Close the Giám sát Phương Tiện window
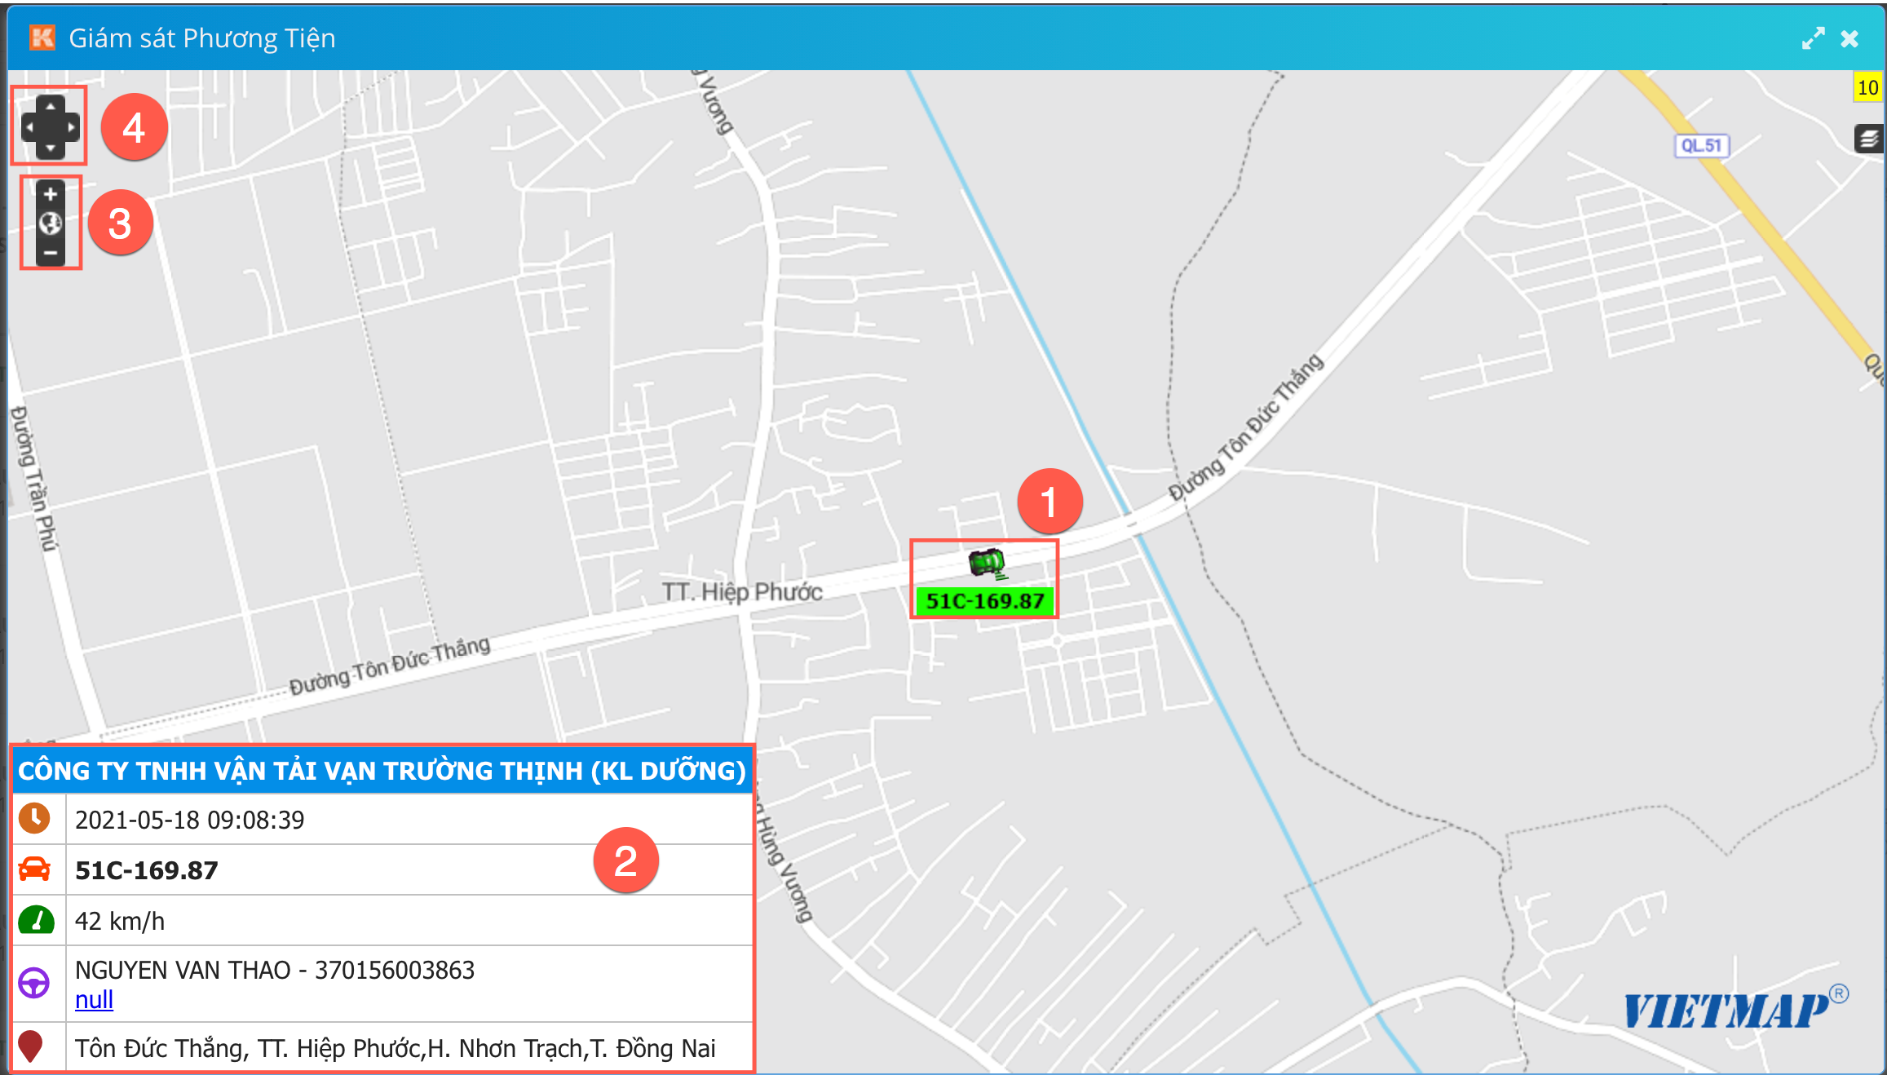The image size is (1887, 1075). click(1849, 38)
